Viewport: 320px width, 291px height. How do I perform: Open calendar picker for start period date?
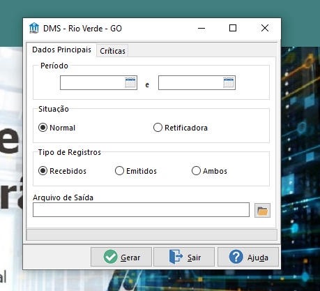click(130, 82)
